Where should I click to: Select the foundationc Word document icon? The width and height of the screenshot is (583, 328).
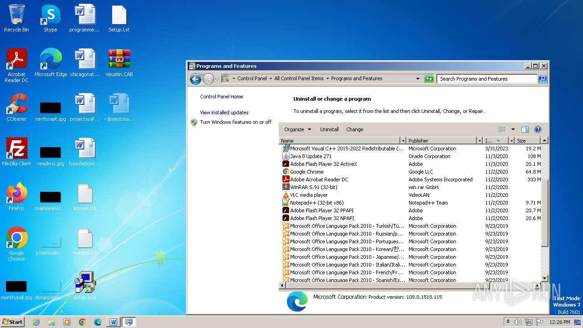[x=85, y=152]
